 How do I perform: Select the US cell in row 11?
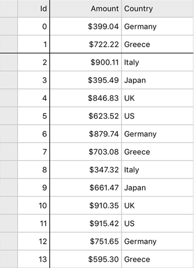(x=157, y=223)
